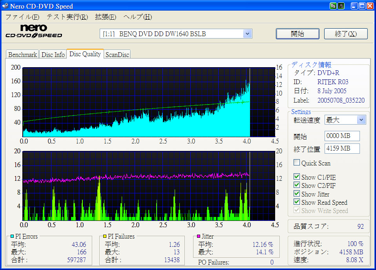Click the progress value 100 %
Viewport: 376px width, 270px height.
(x=355, y=244)
